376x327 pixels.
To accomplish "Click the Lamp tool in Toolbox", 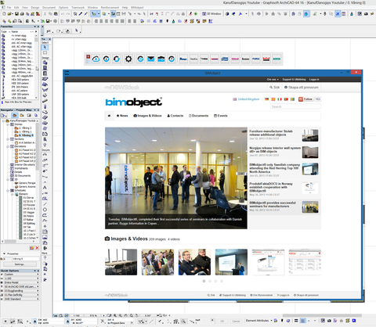I will tap(45, 145).
